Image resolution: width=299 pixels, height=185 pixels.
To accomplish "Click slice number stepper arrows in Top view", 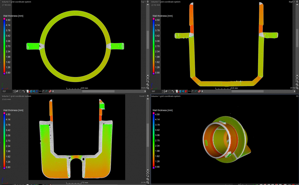I will tap(13, 91).
